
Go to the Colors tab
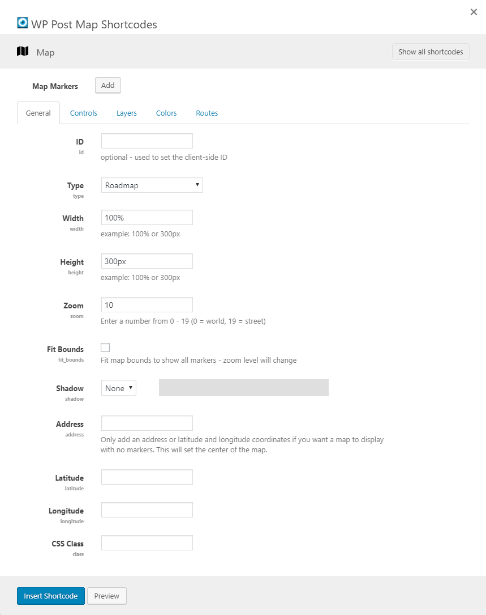coord(166,113)
